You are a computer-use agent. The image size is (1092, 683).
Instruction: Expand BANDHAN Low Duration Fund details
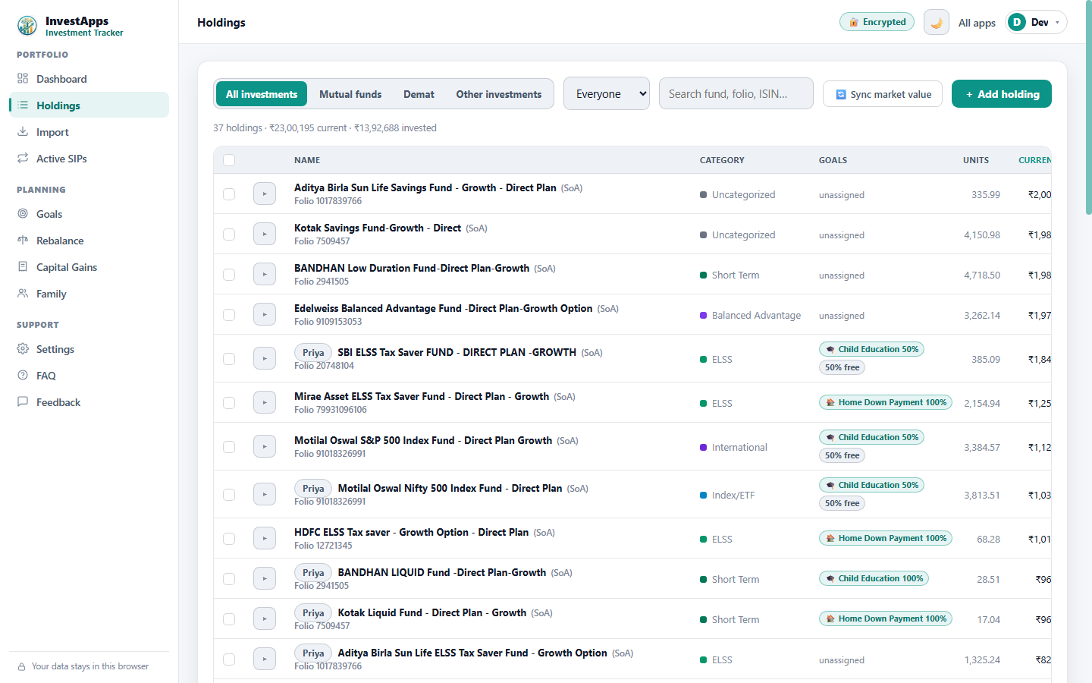click(x=265, y=275)
